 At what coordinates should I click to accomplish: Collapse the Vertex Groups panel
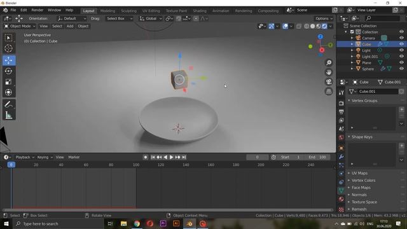(x=349, y=101)
